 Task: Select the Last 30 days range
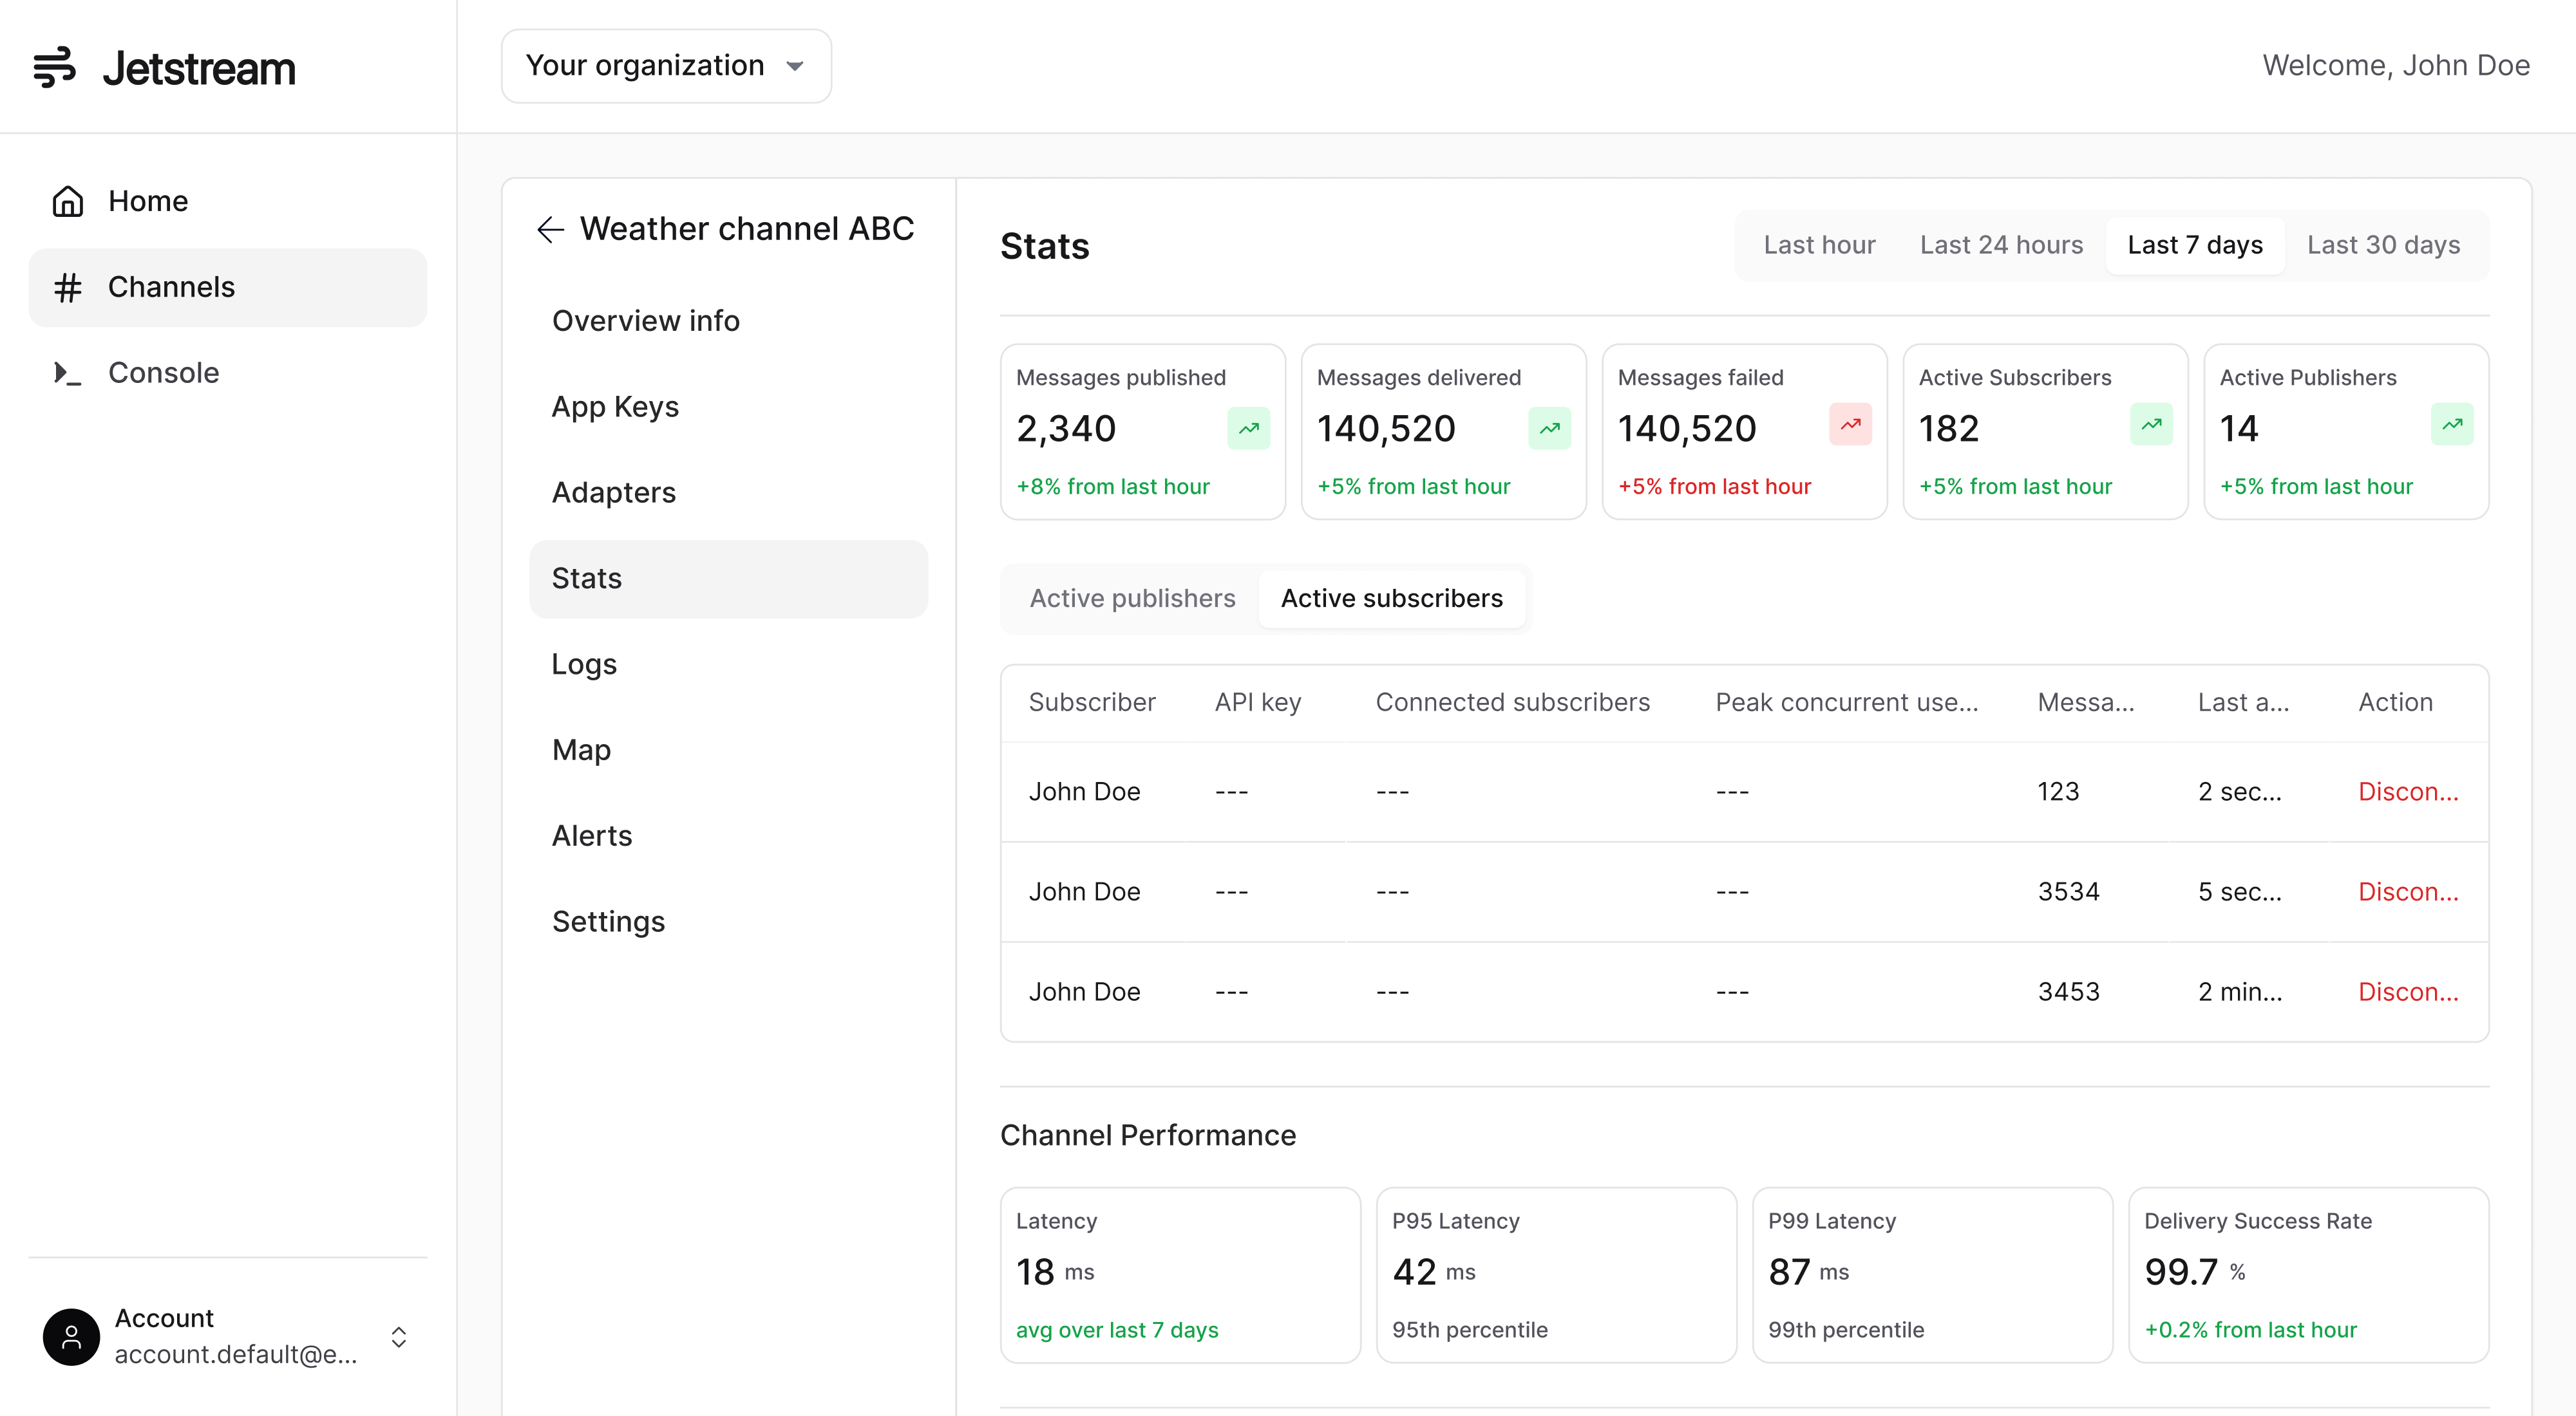click(x=2383, y=245)
